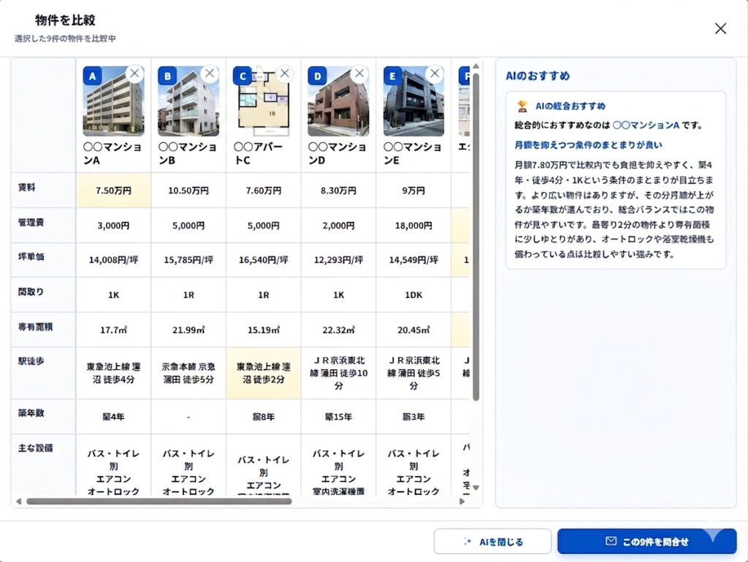Select the 20.45㎡ area cell

coord(413,329)
